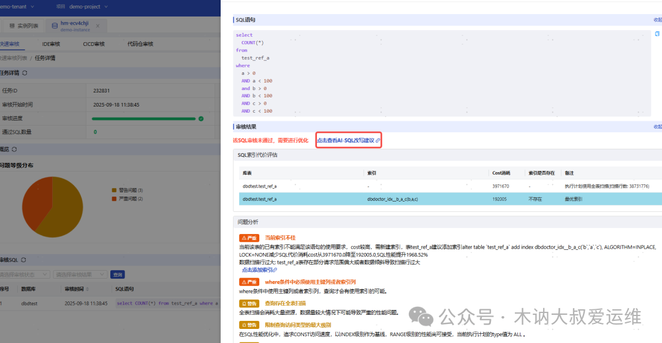This screenshot has height=343, width=662.
Task: Copy the SQL statement using the copy icon
Action: pos(657,34)
